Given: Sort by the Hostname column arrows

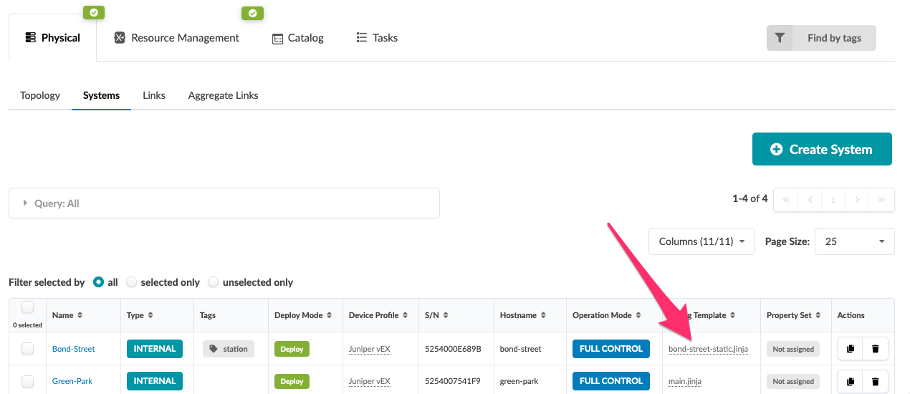Looking at the screenshot, I should [x=543, y=315].
